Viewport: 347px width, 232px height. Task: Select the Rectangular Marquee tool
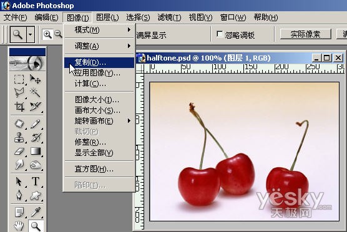coord(19,79)
